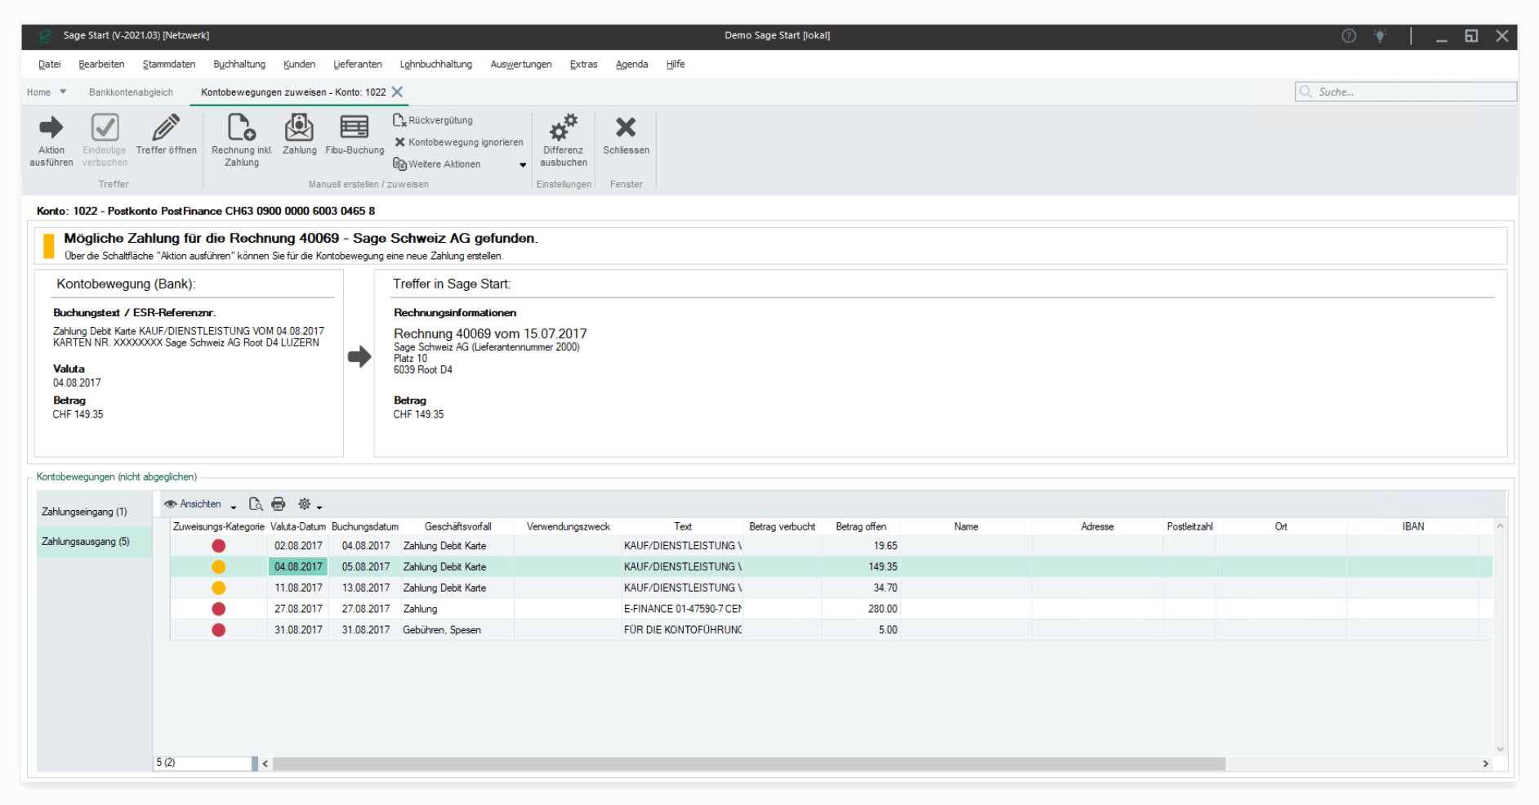The width and height of the screenshot is (1539, 805).
Task: Choose the Rückvergütung action
Action: click(x=433, y=120)
